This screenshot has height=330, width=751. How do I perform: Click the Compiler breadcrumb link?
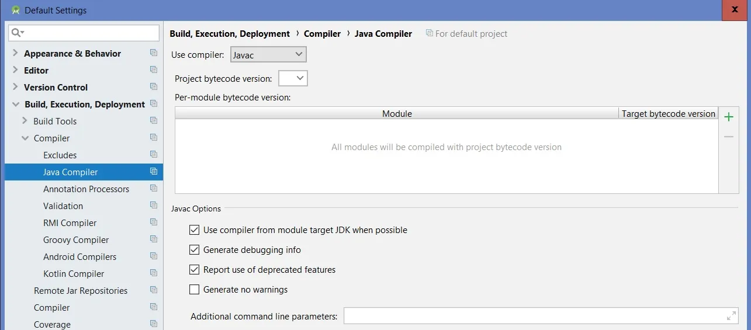[322, 34]
